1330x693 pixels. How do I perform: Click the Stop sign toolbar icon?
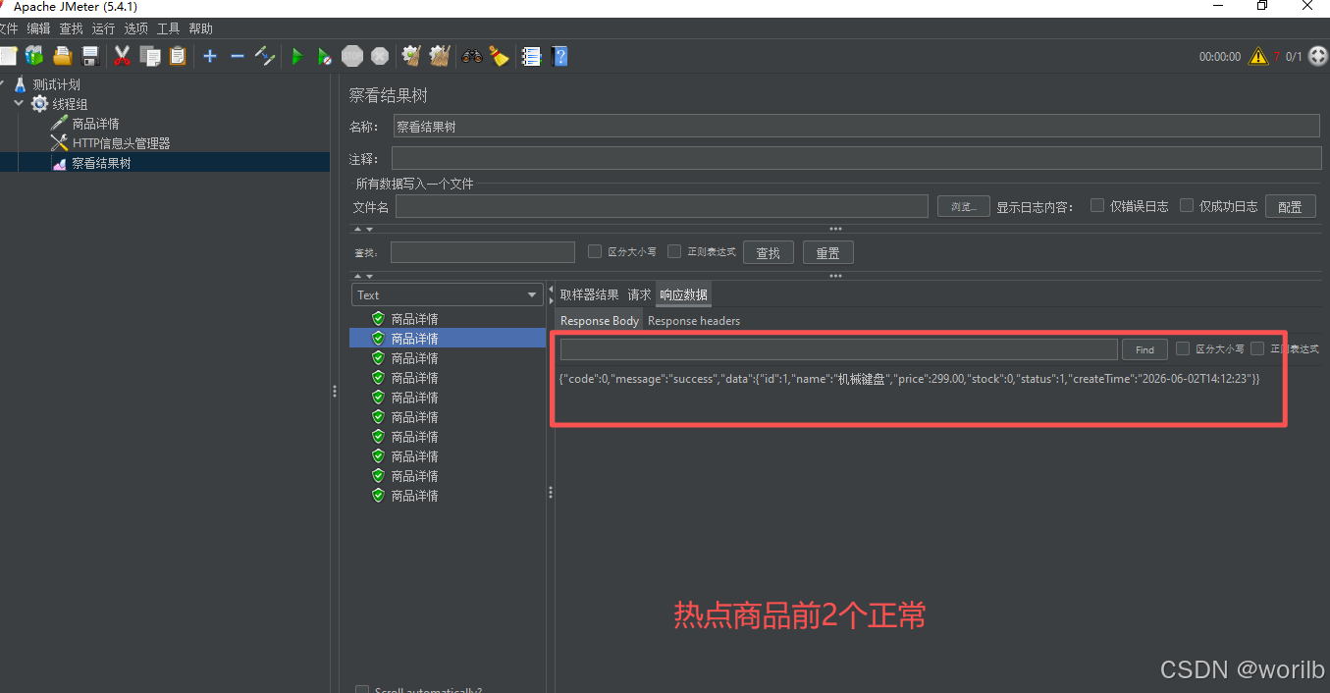pos(352,56)
